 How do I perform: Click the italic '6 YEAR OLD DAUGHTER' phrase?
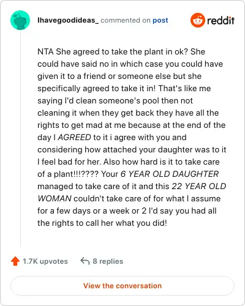point(170,174)
